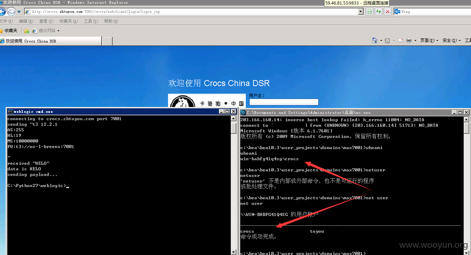Open the 查看(V) menu
The width and height of the screenshot is (471, 255).
tap(46, 21)
